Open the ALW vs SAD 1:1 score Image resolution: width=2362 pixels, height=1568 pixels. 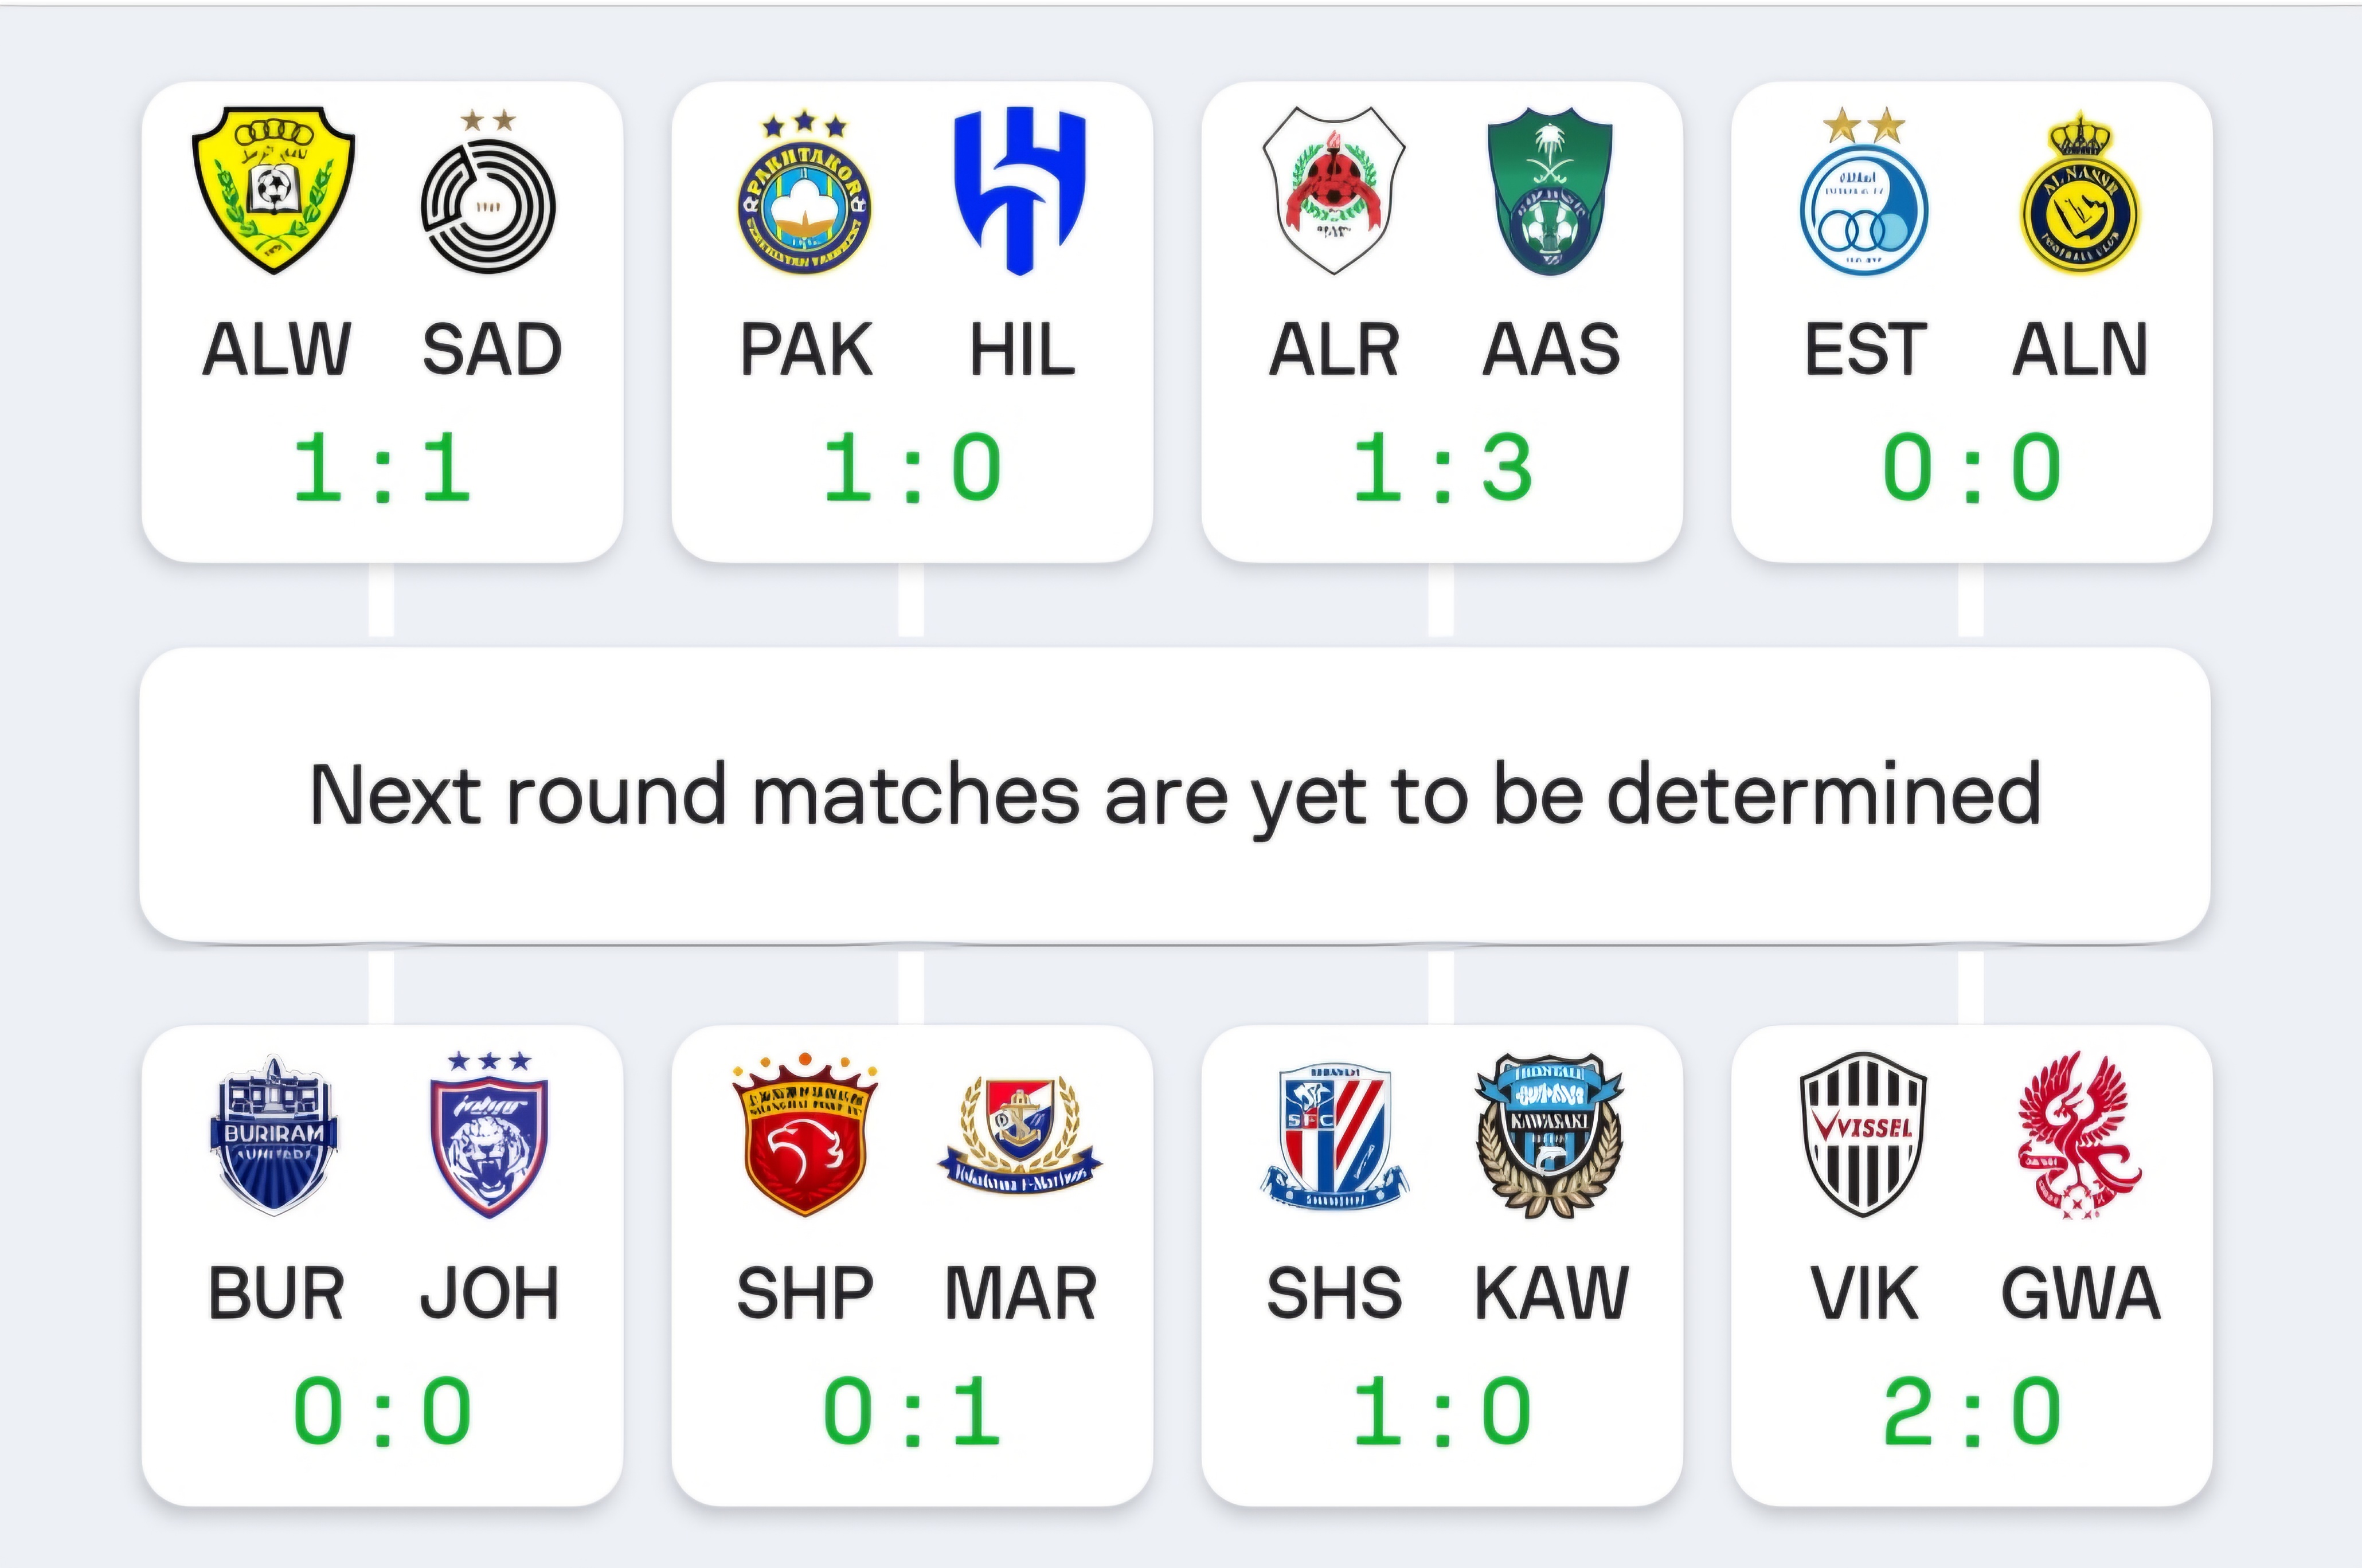[x=381, y=467]
